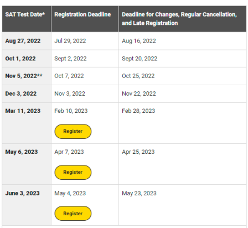
Task: Click the May 6, 2023 test date
Action: [x=22, y=152]
